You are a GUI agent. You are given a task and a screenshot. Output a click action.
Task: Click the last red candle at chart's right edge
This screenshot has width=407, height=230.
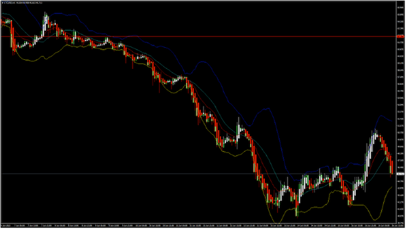coord(392,167)
